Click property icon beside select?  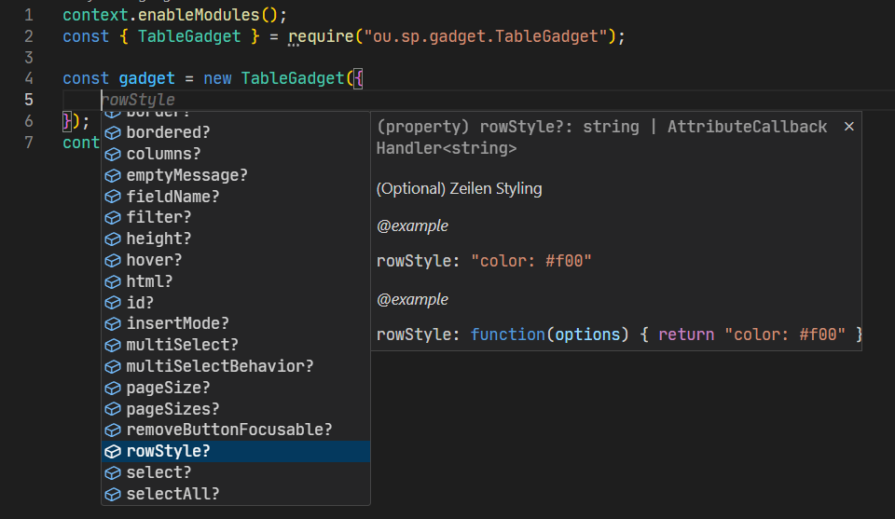point(113,472)
